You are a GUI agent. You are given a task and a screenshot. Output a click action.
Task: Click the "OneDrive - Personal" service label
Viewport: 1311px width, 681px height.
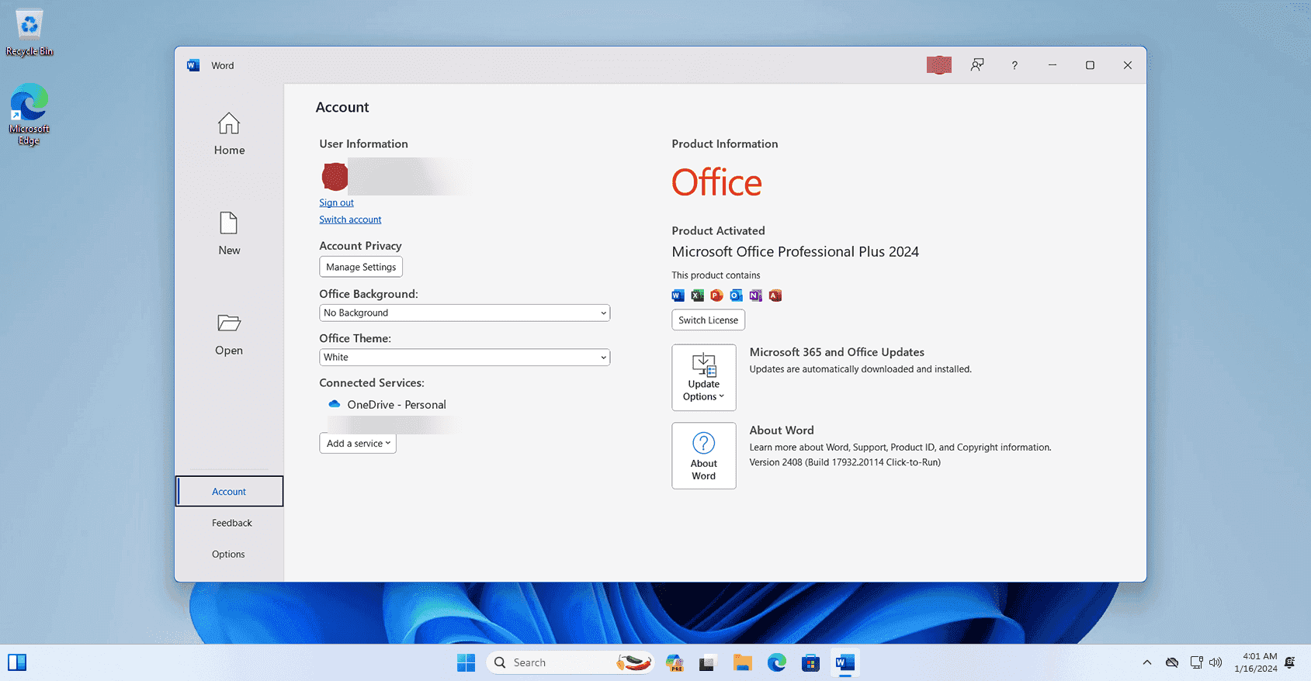397,405
